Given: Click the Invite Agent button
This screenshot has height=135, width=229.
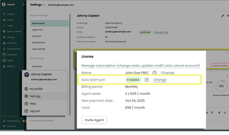Looking at the screenshot, I should [94, 120].
